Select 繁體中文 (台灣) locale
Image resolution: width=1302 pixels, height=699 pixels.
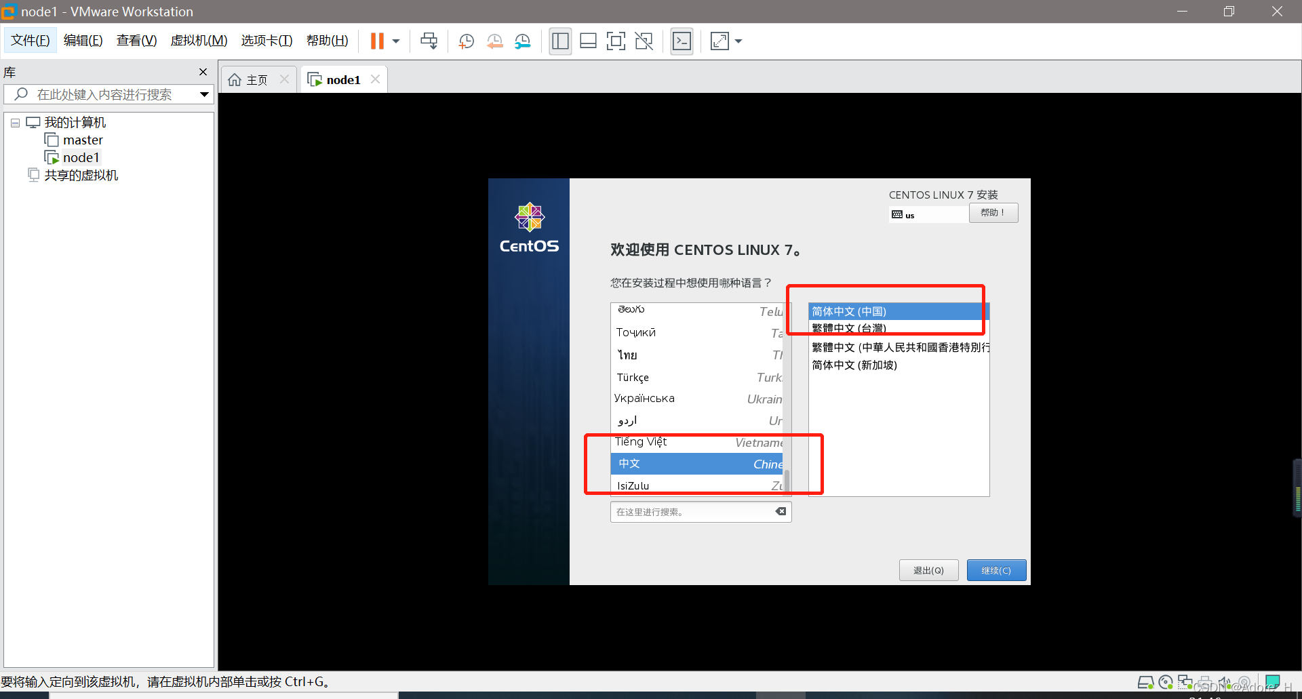tap(899, 329)
